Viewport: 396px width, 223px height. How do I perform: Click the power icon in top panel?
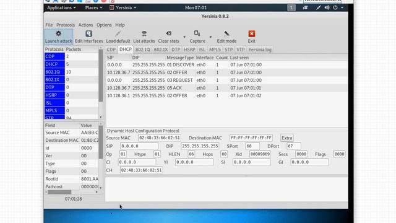335,7
